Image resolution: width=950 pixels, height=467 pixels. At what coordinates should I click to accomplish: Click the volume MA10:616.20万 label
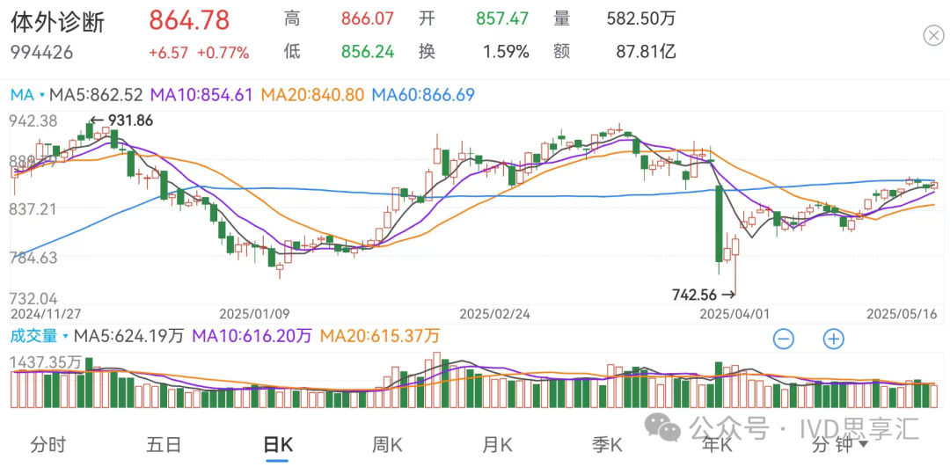252,336
